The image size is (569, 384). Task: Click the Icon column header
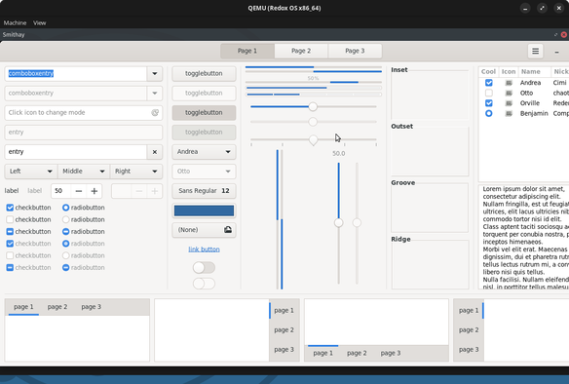(509, 72)
